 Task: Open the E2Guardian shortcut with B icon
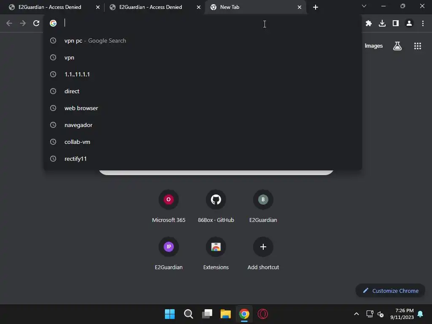click(x=263, y=206)
